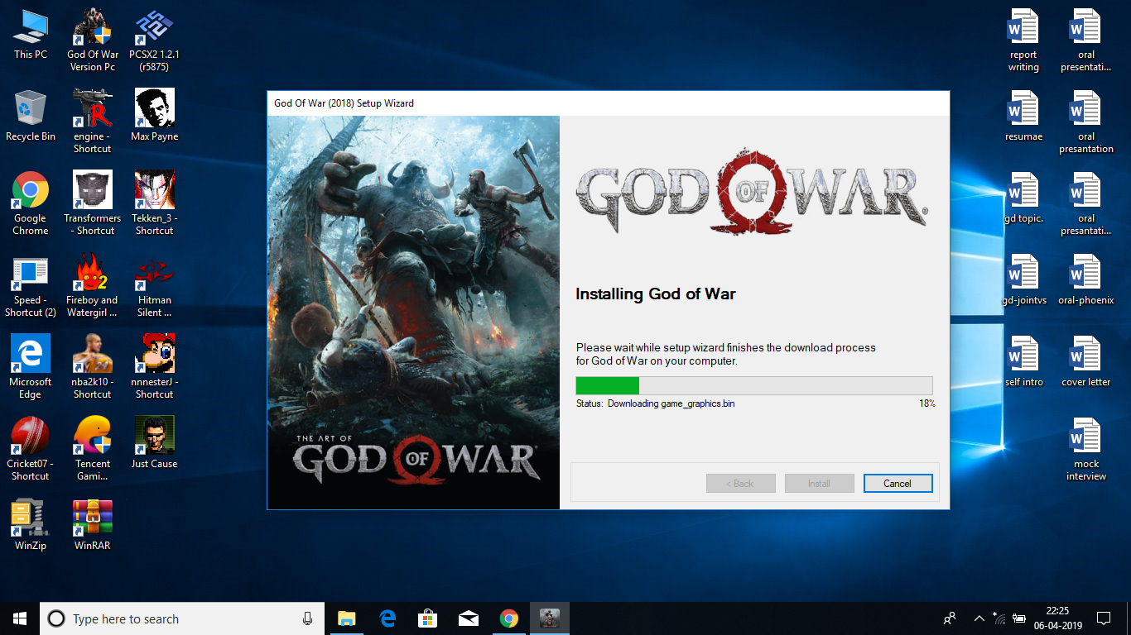Click God of War setup taskbar icon

(550, 618)
